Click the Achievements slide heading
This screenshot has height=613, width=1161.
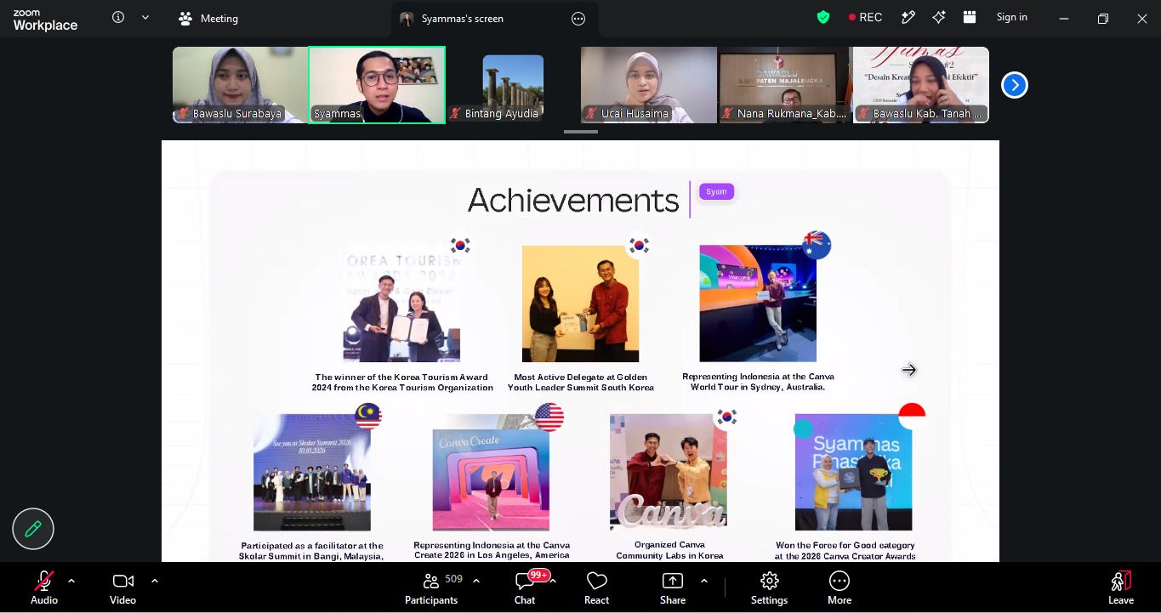(x=573, y=200)
